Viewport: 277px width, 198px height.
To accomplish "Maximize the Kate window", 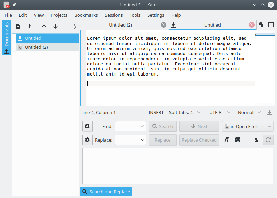I will [263, 5].
